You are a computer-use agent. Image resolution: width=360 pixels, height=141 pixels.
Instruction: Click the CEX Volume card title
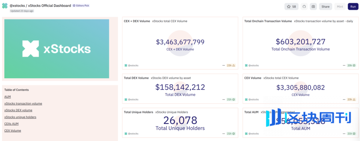253,78
